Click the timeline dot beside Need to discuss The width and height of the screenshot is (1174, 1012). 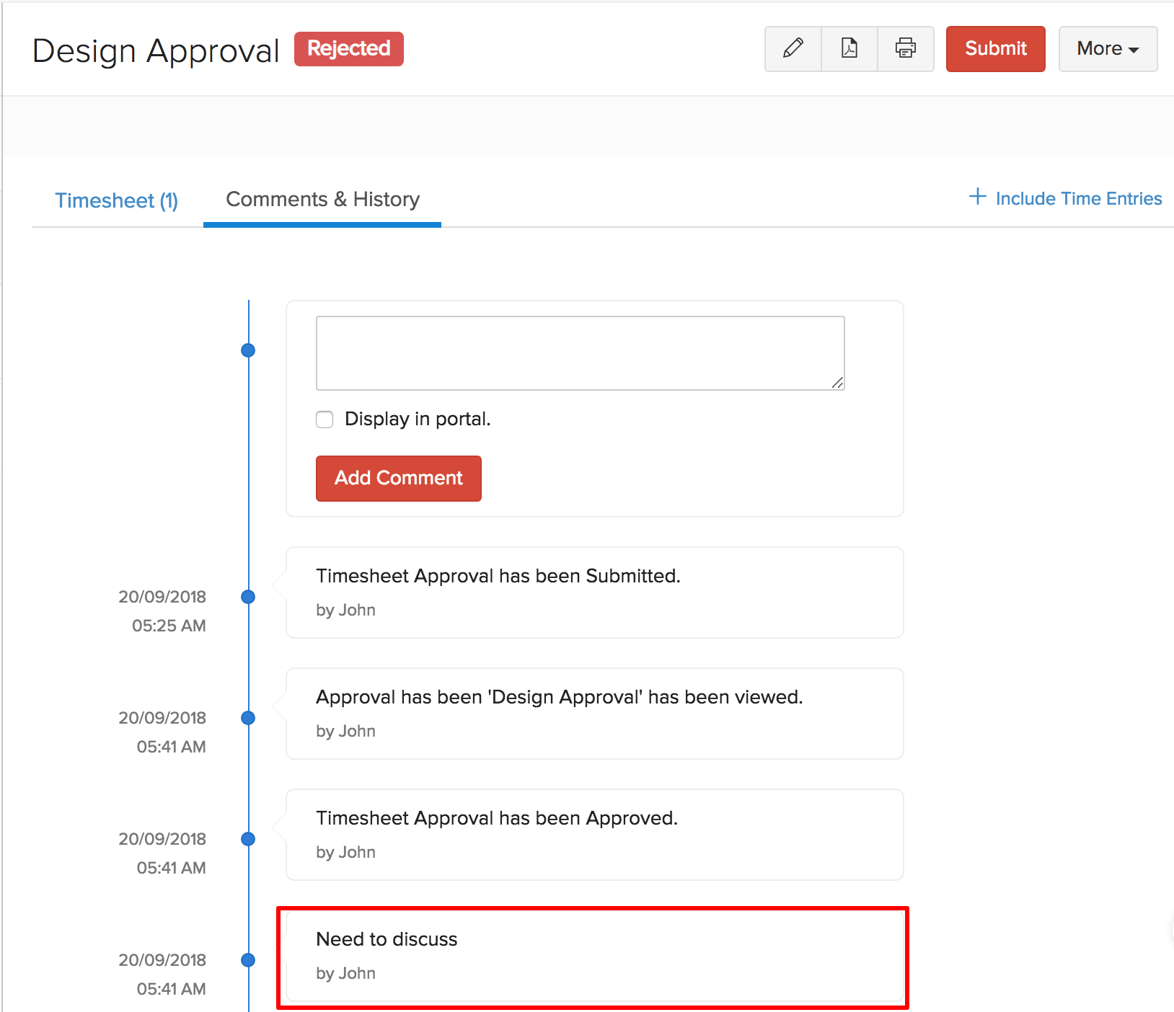248,960
